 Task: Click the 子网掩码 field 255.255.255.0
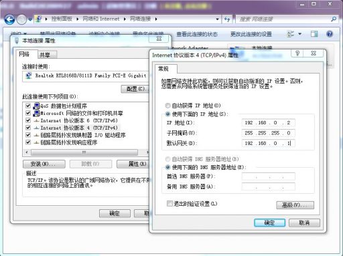(268, 133)
